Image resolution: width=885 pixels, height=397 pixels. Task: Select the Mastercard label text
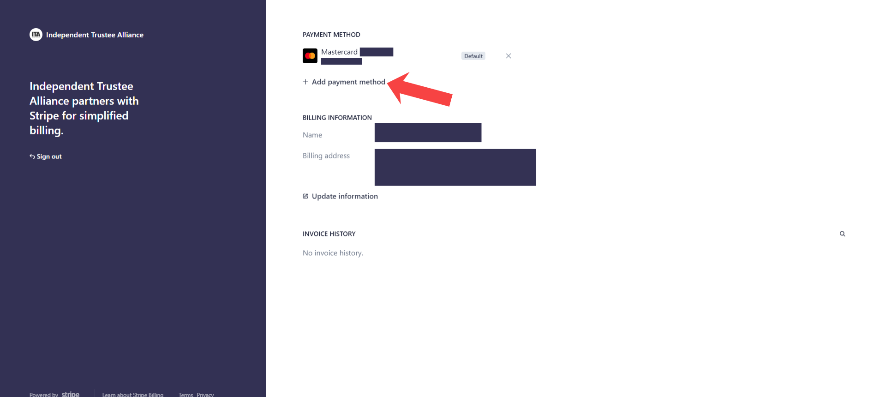339,52
